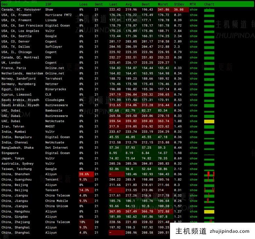Click show for Fremont Hurricane FMT2
This screenshot has height=239, width=255.
pos(193,15)
